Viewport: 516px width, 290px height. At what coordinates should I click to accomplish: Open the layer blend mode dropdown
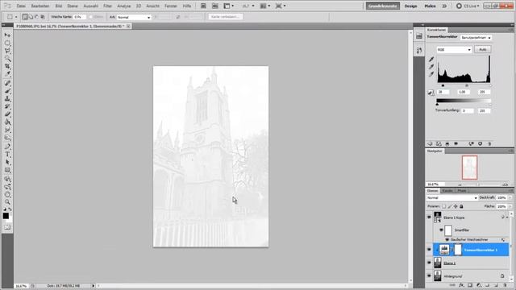pos(451,198)
